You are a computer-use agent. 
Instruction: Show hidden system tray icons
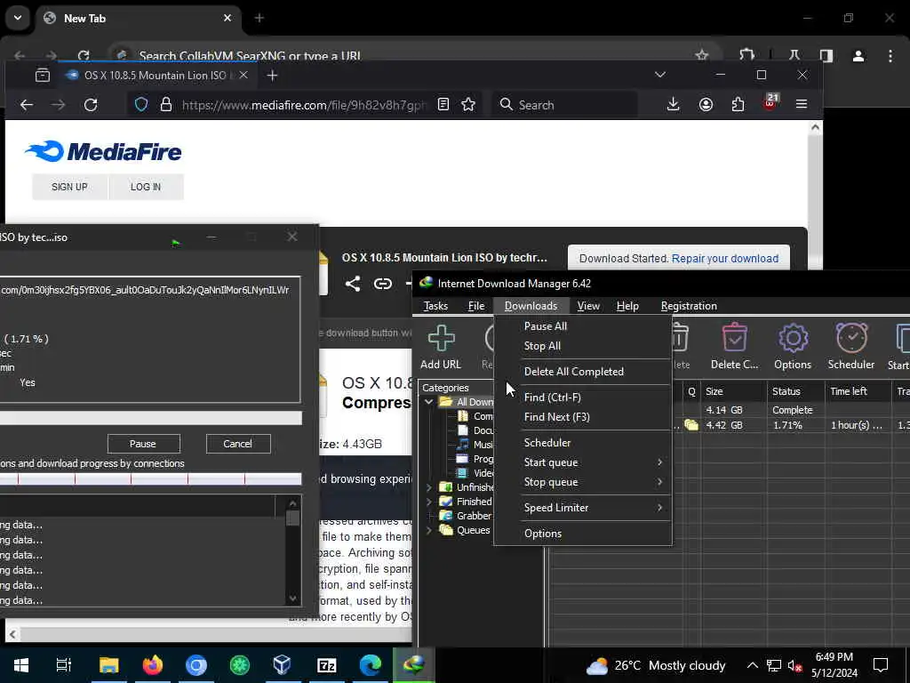point(752,665)
